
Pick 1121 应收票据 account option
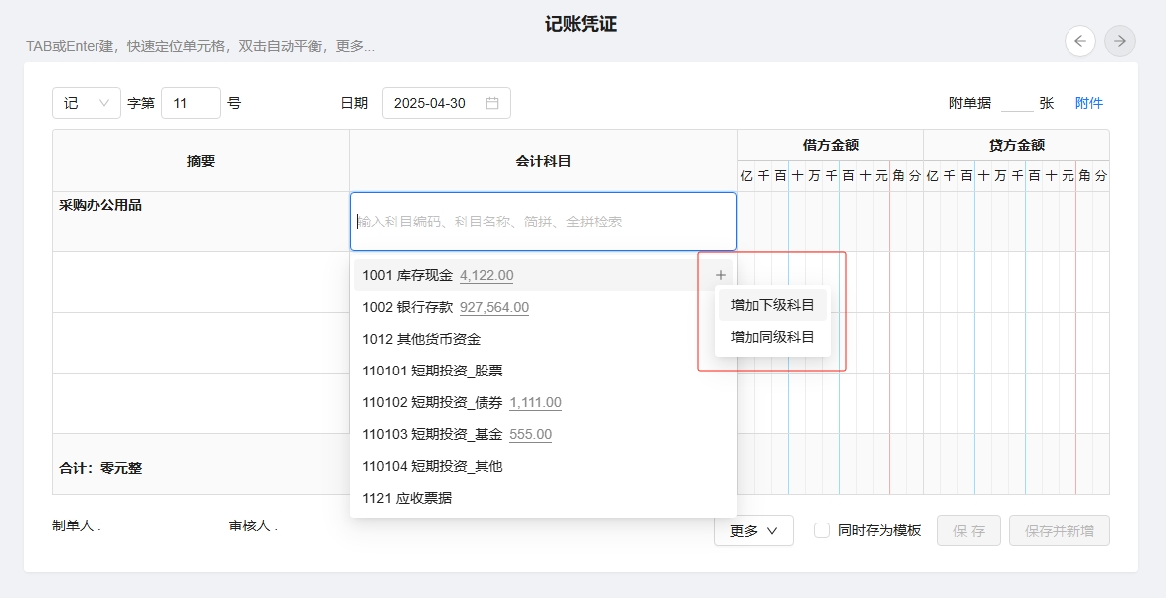tap(407, 498)
